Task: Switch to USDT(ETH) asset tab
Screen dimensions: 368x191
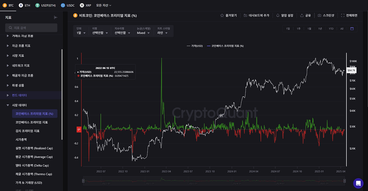Action: [x=45, y=5]
